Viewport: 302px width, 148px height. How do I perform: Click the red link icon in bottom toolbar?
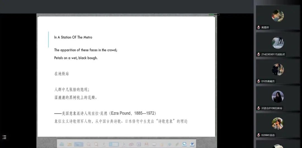click(131, 144)
